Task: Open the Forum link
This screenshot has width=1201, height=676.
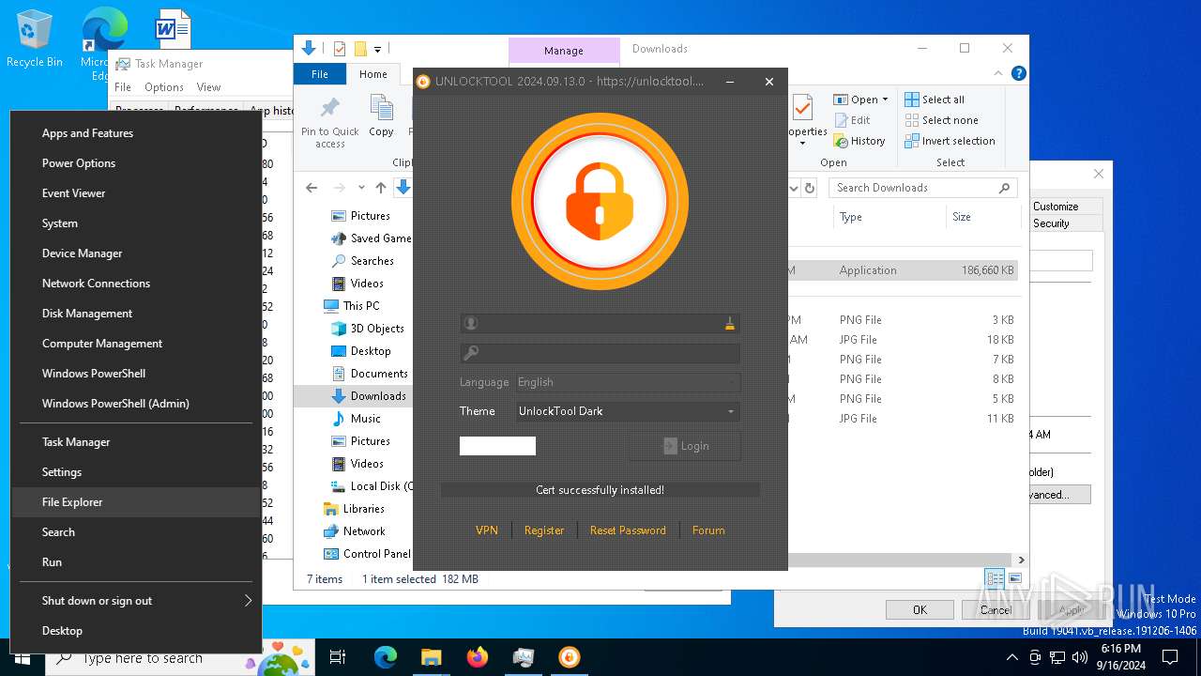Action: coord(708,530)
